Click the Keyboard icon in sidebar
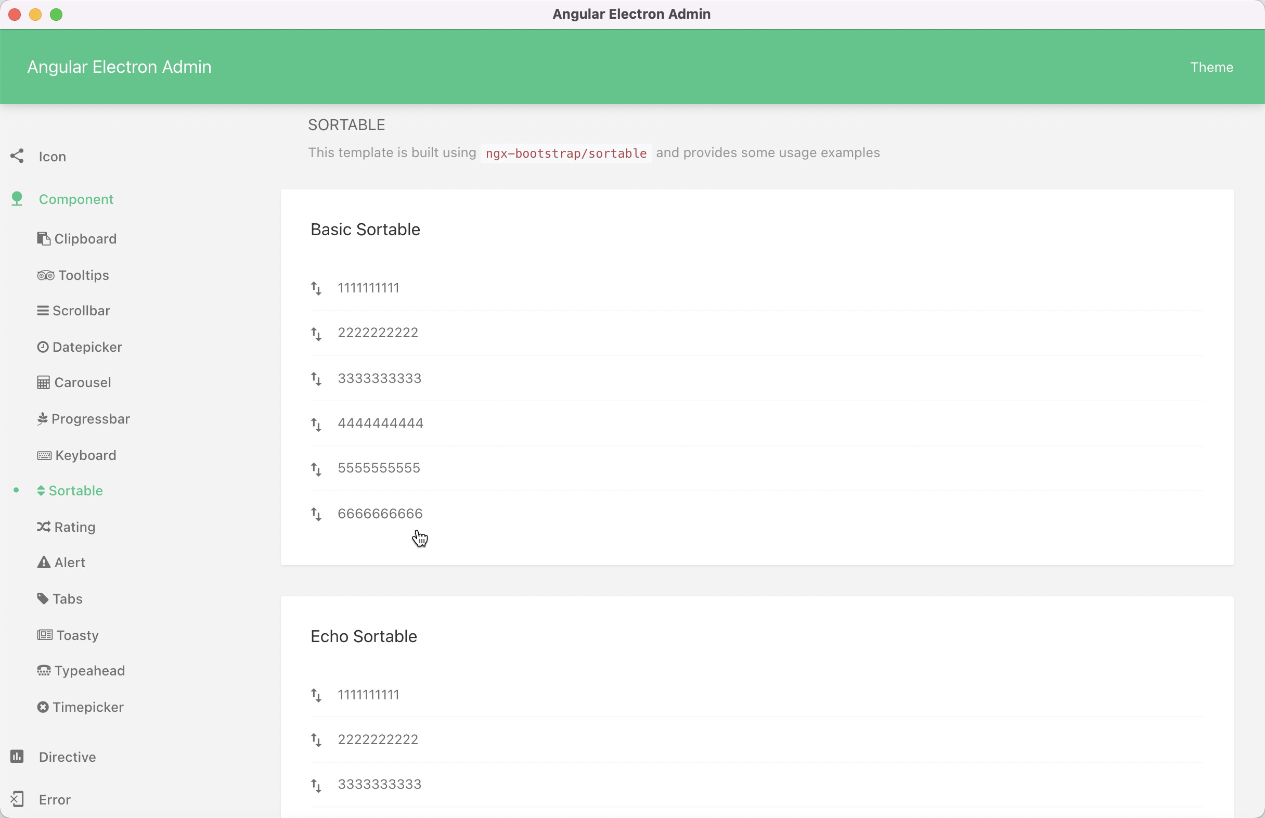The height and width of the screenshot is (818, 1265). click(43, 455)
